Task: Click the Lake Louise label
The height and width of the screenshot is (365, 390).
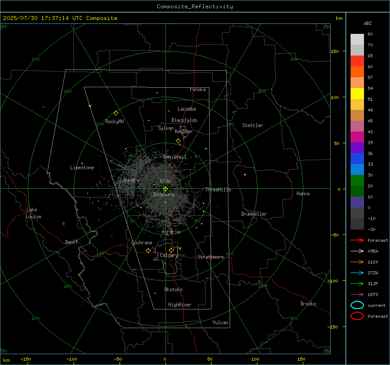Action: tap(33, 213)
